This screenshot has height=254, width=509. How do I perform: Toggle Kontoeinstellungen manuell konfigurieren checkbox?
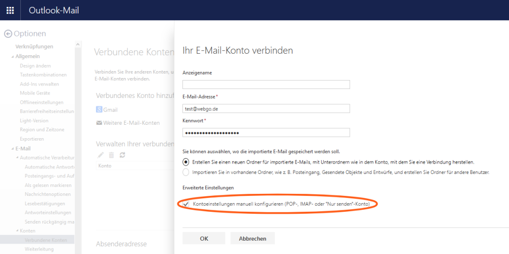tap(186, 204)
